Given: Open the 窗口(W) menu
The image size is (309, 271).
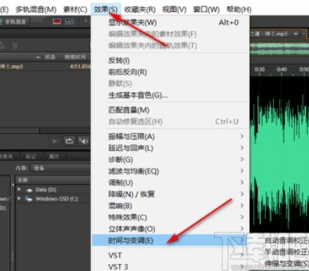Looking at the screenshot, I should tap(206, 10).
